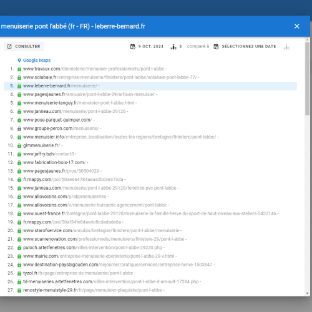
Task: Open the www.travaux.com result link
Action: point(94,69)
